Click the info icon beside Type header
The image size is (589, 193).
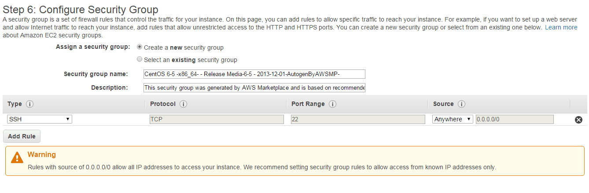pyautogui.click(x=30, y=104)
